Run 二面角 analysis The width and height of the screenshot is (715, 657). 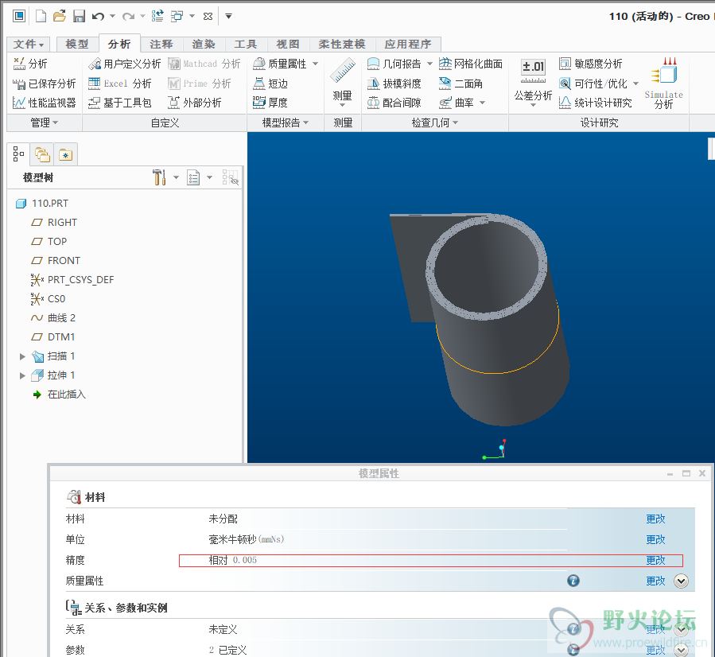[461, 84]
